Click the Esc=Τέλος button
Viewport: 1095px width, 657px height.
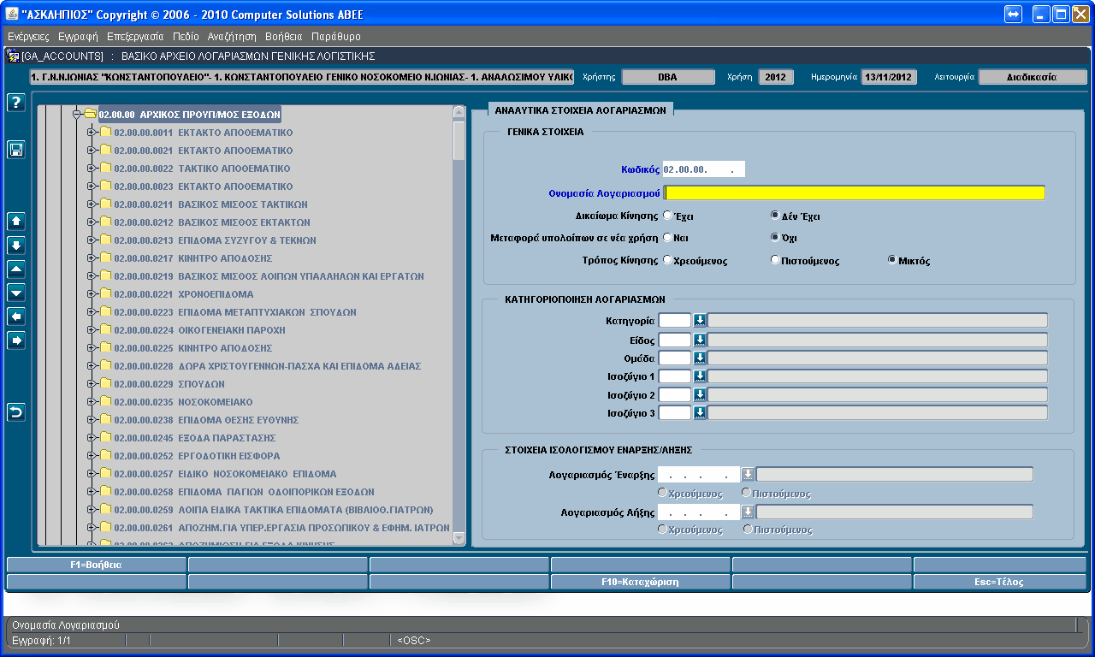click(1000, 582)
